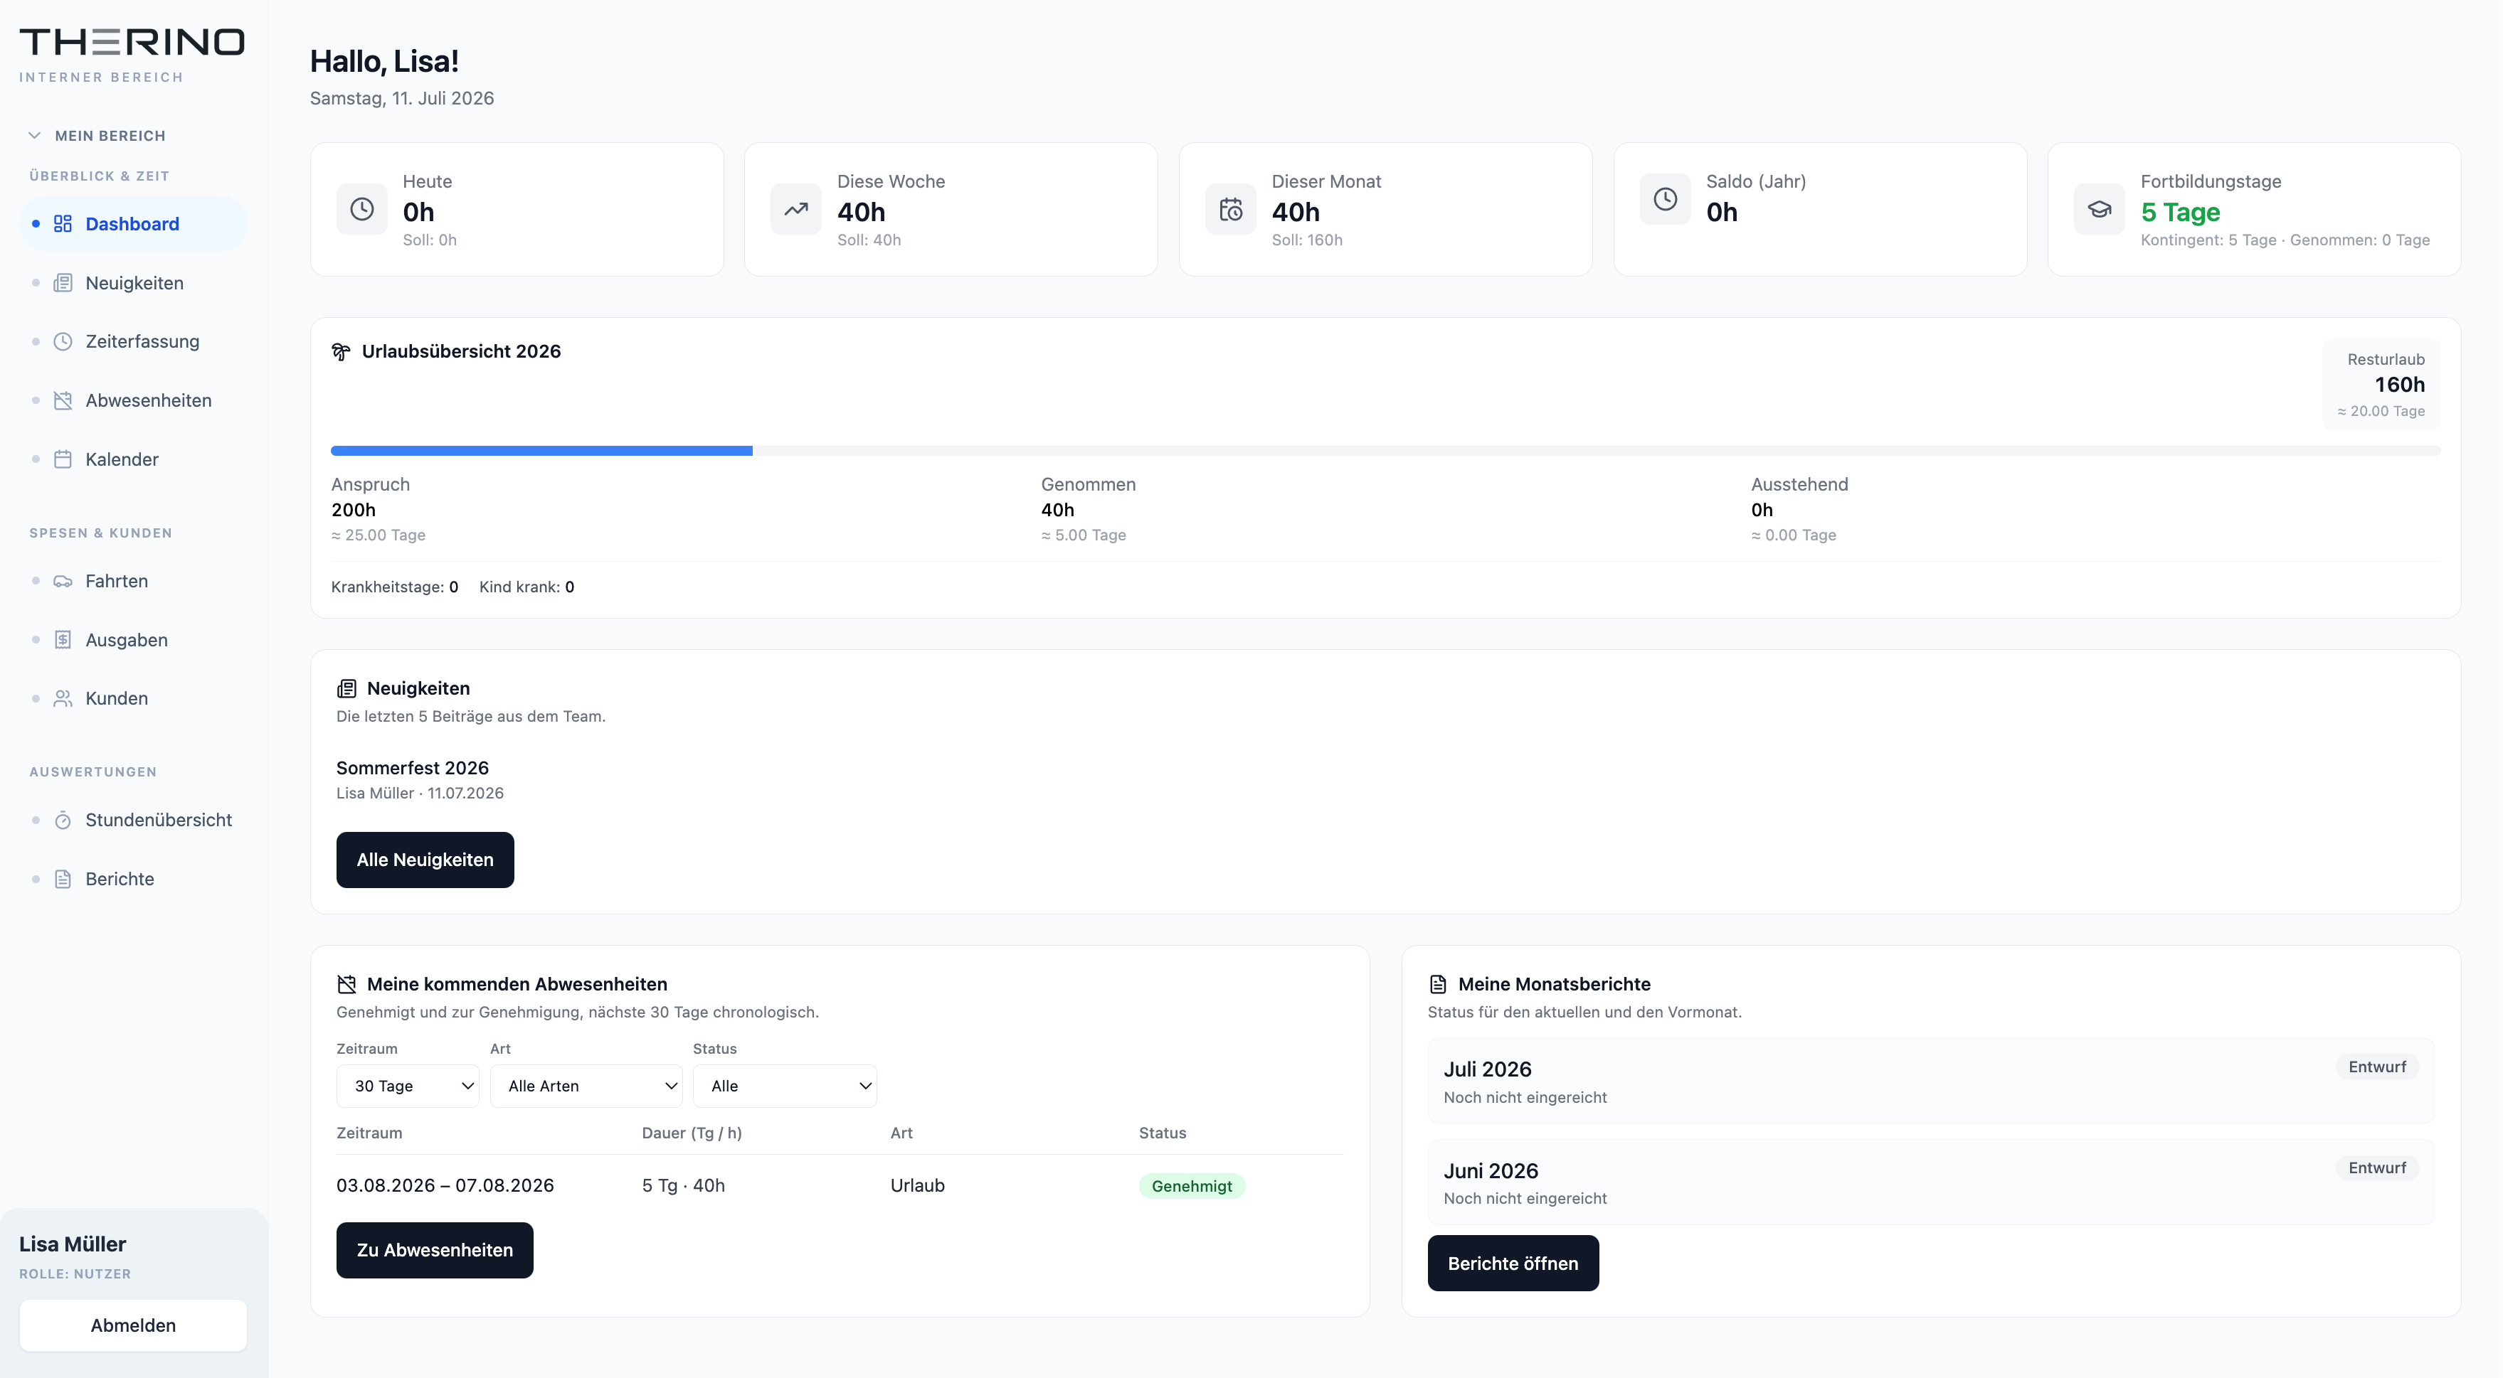2503x1378 pixels.
Task: Click the Alle Neuigkeiten button
Action: [x=425, y=860]
